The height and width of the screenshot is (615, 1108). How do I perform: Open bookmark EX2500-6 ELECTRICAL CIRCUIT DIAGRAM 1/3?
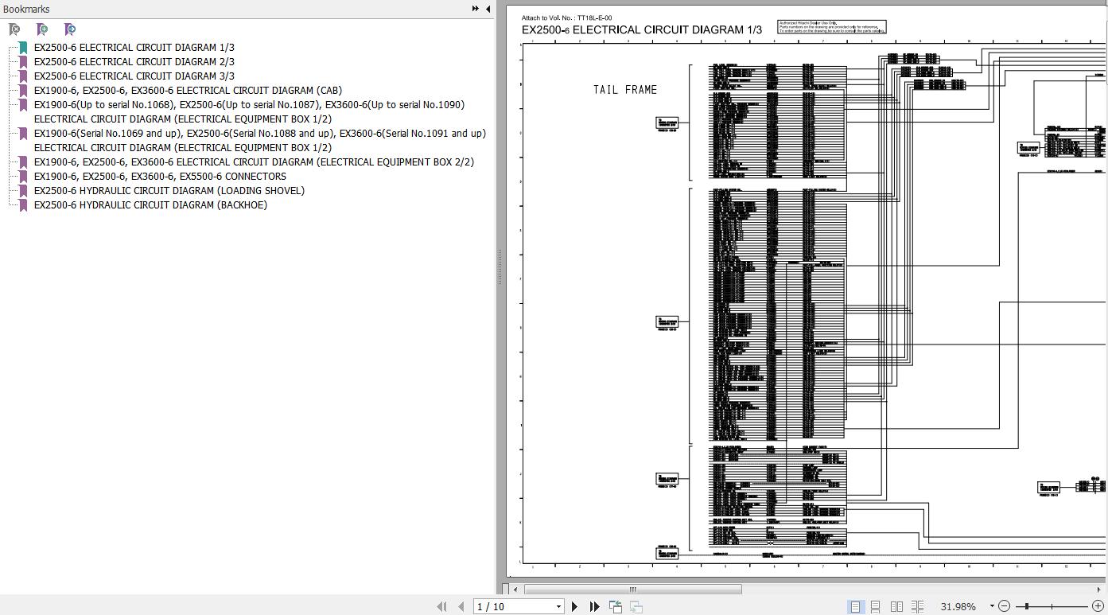(x=134, y=48)
